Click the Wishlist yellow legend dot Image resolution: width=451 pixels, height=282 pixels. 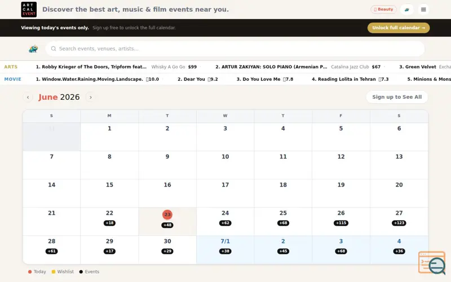click(x=54, y=272)
